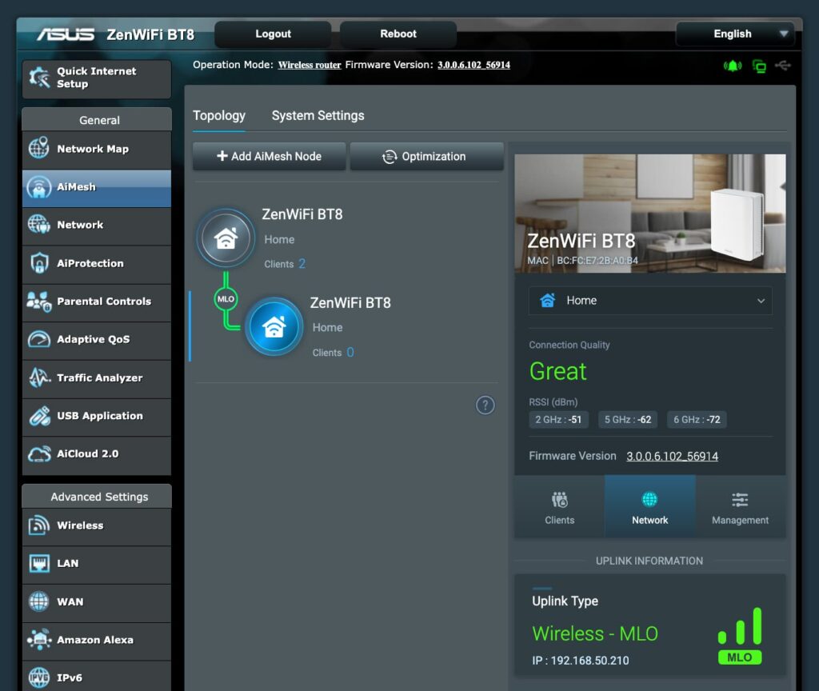Click the Wireless settings icon
Viewport: 819px width, 691px height.
tap(39, 525)
